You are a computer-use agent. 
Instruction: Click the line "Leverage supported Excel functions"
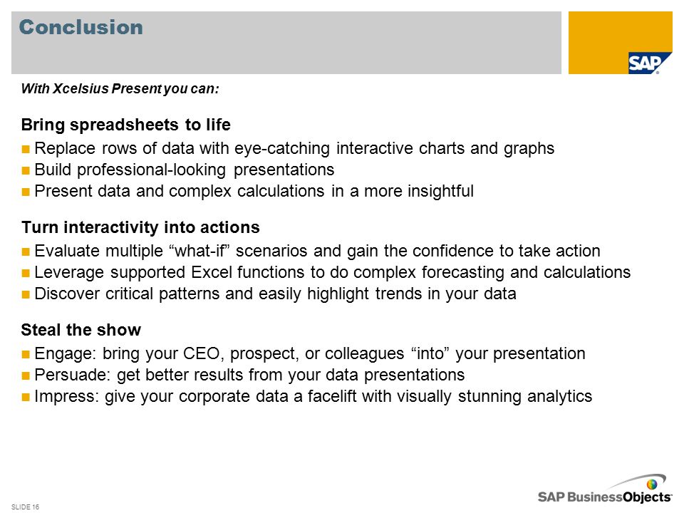[333, 272]
